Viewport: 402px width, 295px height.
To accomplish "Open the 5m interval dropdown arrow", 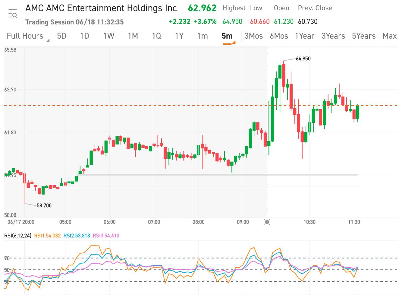I will [x=234, y=42].
